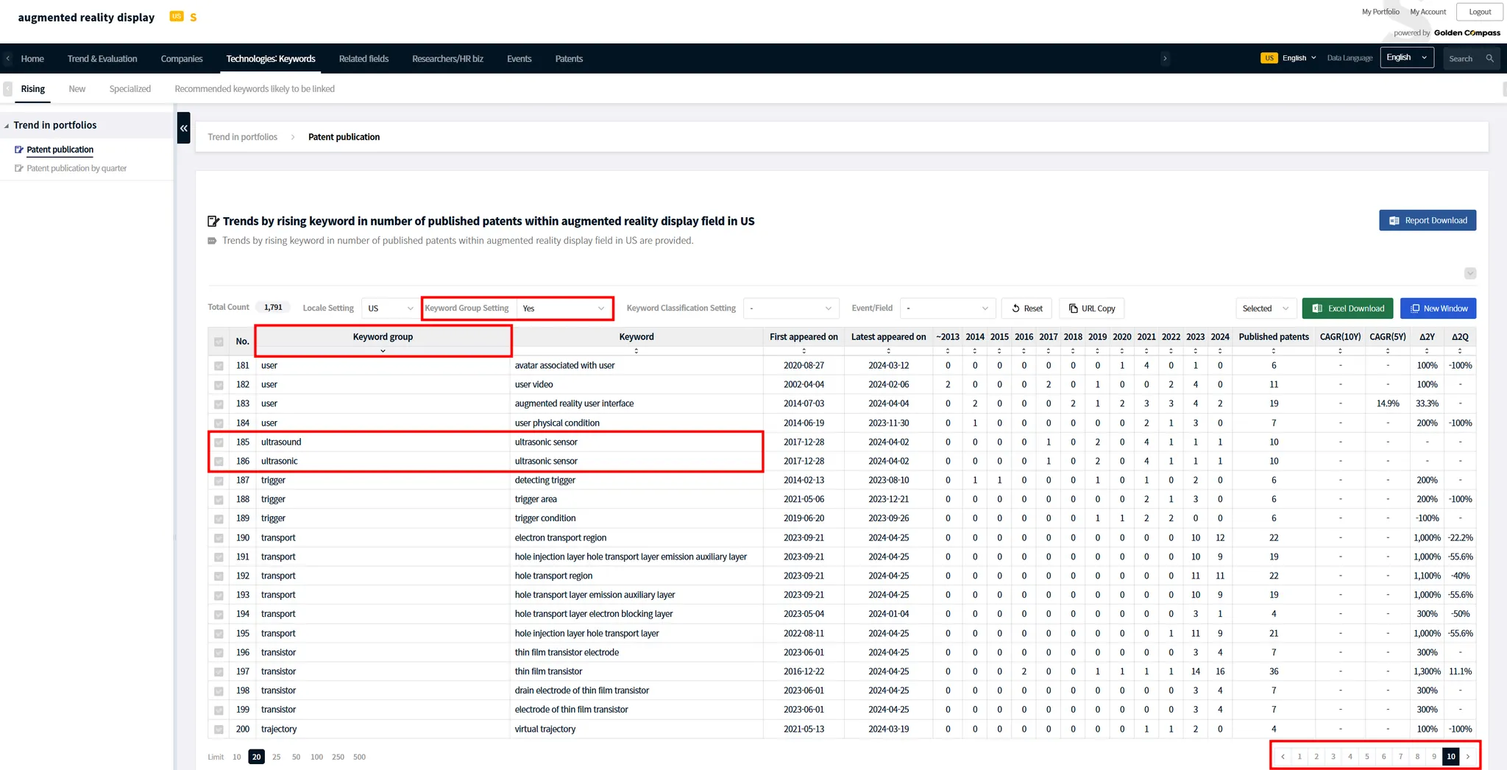Viewport: 1507px width, 770px height.
Task: Click the Excel Download button
Action: [x=1347, y=308]
